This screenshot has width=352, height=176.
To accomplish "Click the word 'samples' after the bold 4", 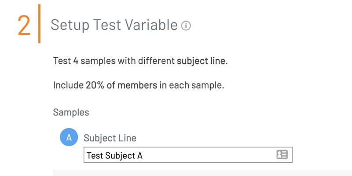I will click(x=98, y=61).
